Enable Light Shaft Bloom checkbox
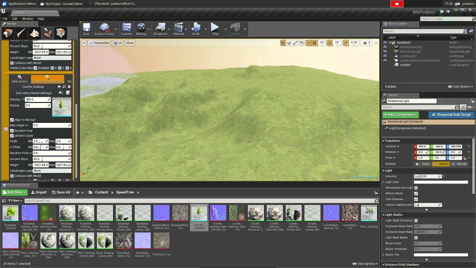 (x=416, y=237)
